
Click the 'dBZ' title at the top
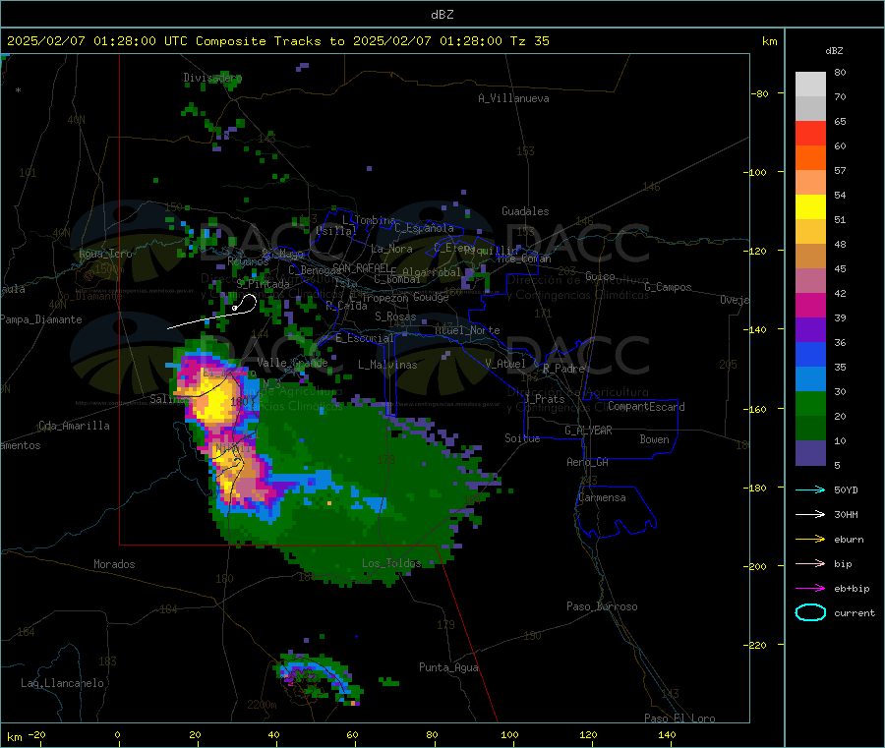(442, 15)
